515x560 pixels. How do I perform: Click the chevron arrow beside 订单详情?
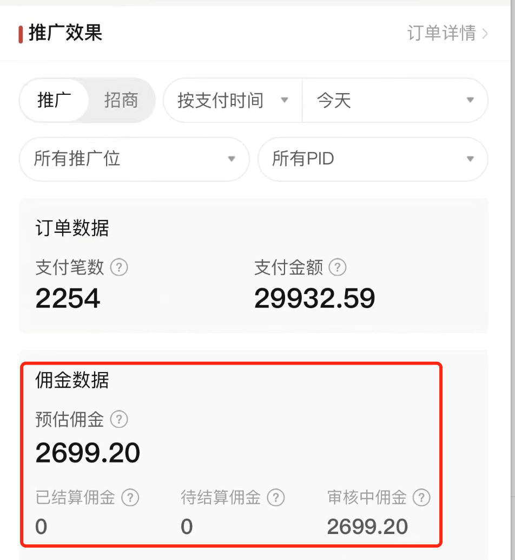[x=485, y=34]
